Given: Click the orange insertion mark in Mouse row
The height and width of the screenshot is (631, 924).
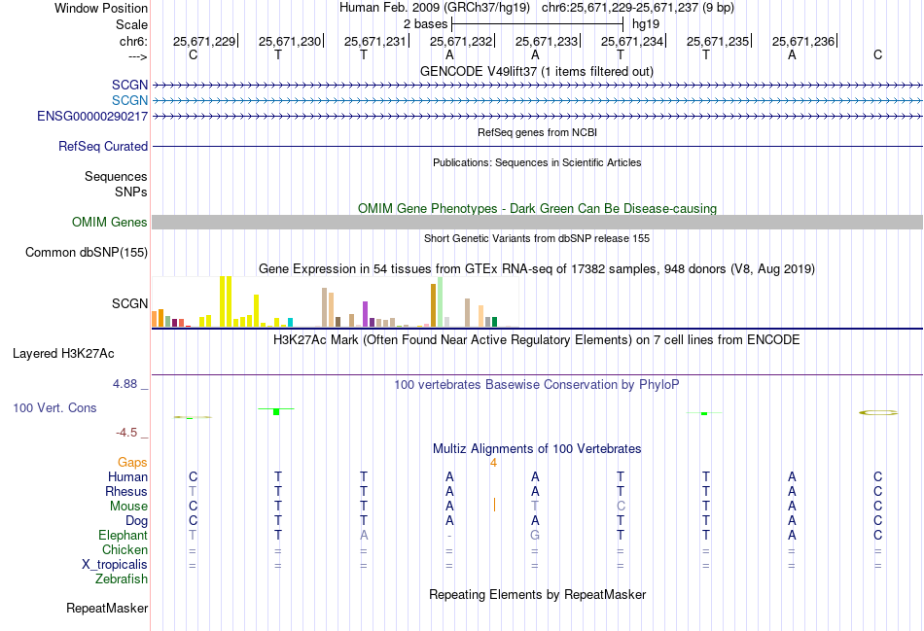Looking at the screenshot, I should pos(494,505).
